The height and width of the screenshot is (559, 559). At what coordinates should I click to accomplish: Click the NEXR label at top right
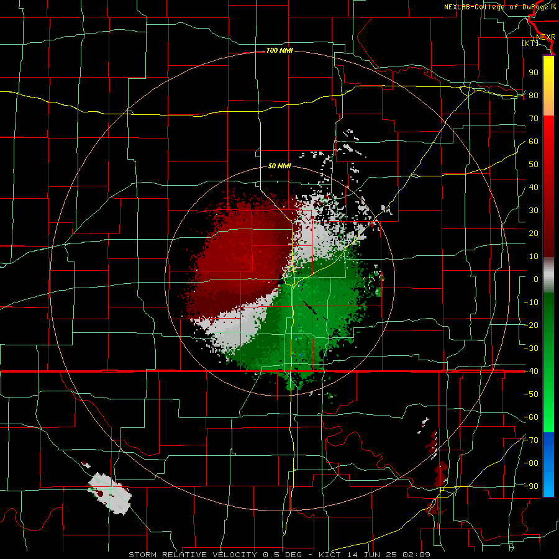(546, 37)
